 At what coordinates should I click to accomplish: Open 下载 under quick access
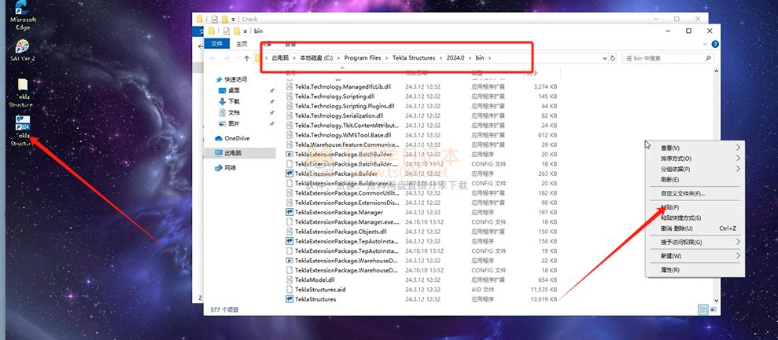(229, 101)
